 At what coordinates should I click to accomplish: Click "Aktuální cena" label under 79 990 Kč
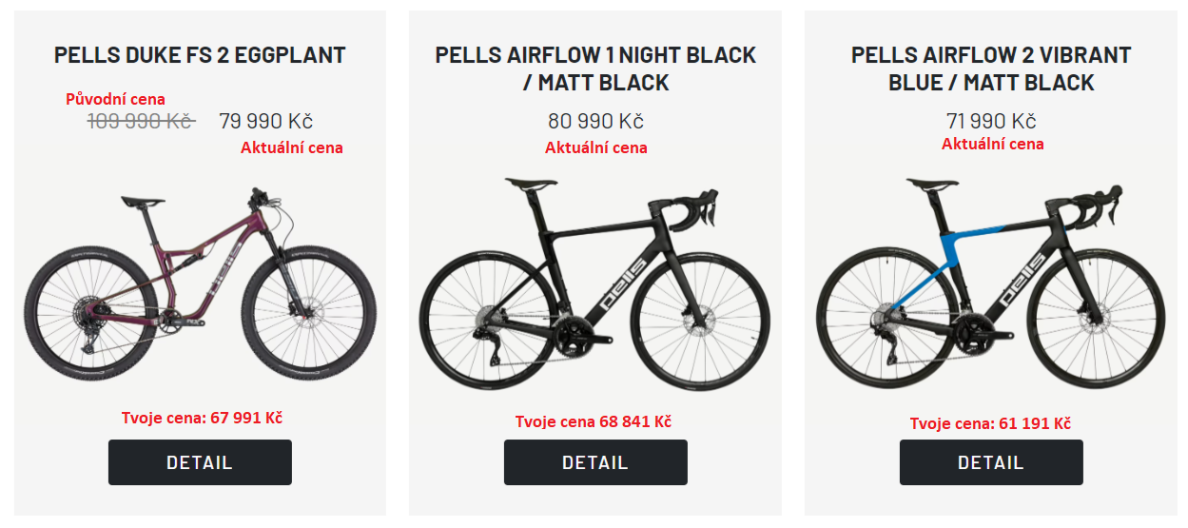tap(292, 147)
